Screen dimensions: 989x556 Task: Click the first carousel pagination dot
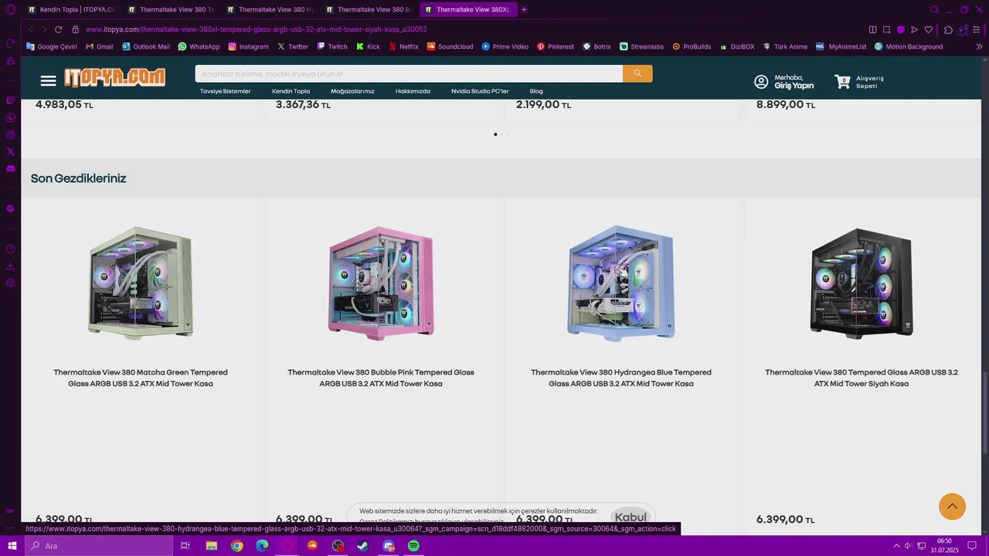pos(495,134)
